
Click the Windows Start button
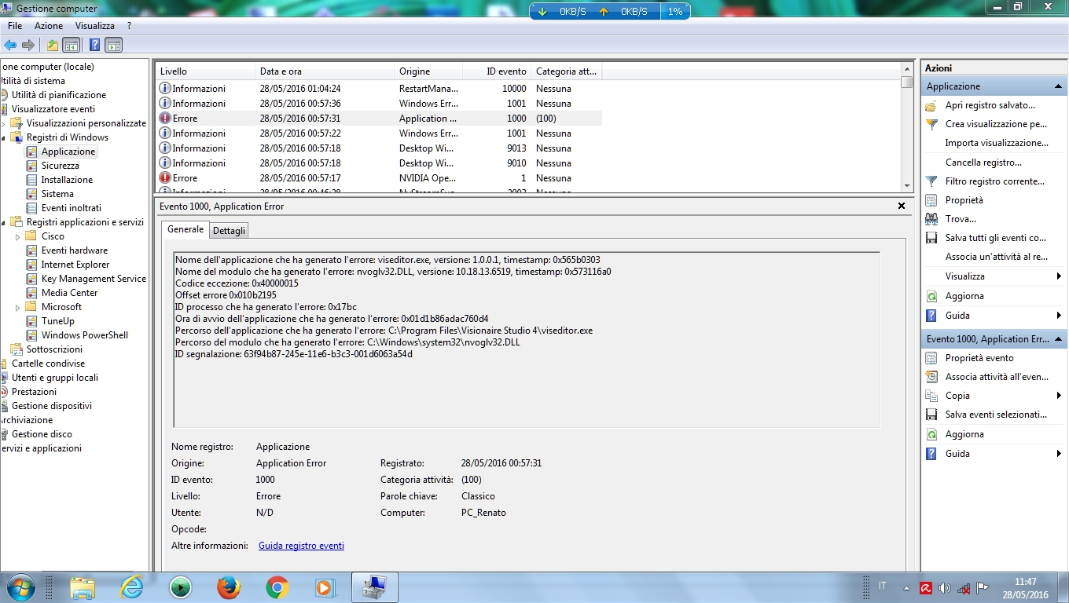coord(20,587)
